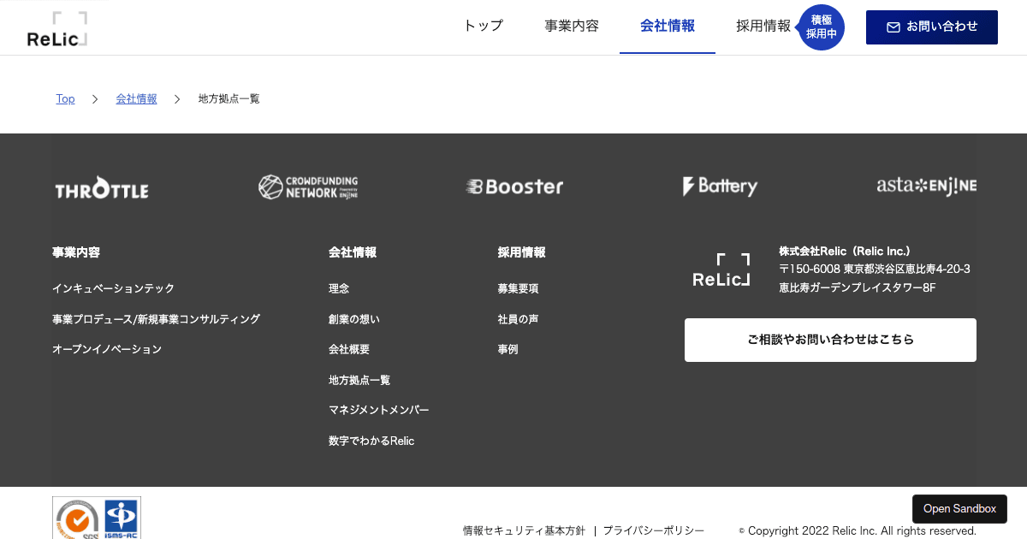Open the マネジメントメンバー footer link

coord(378,411)
